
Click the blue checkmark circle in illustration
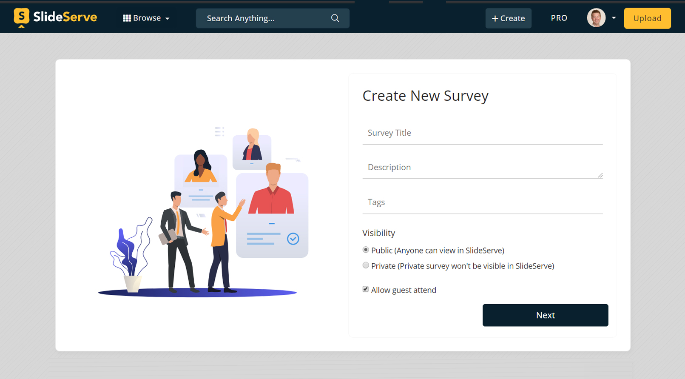point(293,239)
